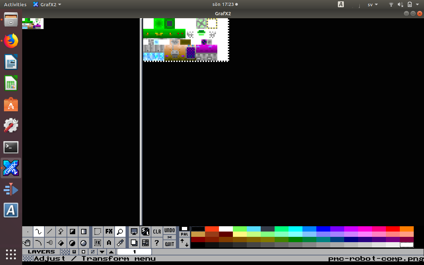The height and width of the screenshot is (265, 424).
Task: Open the Activities overview
Action: [x=15, y=5]
